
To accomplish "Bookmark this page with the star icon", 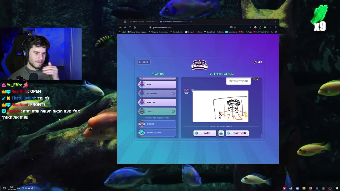I will pos(235,27).
